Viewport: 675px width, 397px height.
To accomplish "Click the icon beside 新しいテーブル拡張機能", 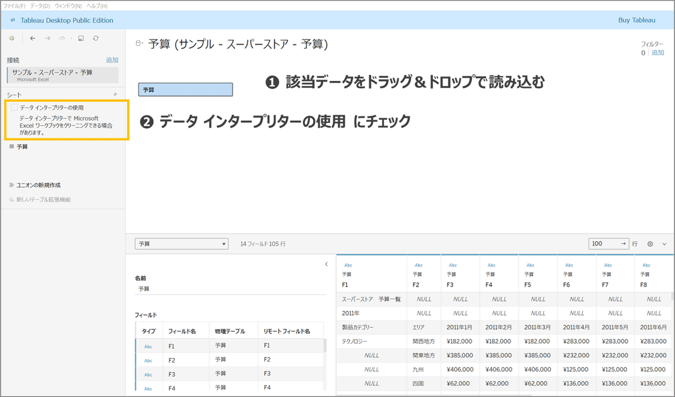I will pos(12,199).
